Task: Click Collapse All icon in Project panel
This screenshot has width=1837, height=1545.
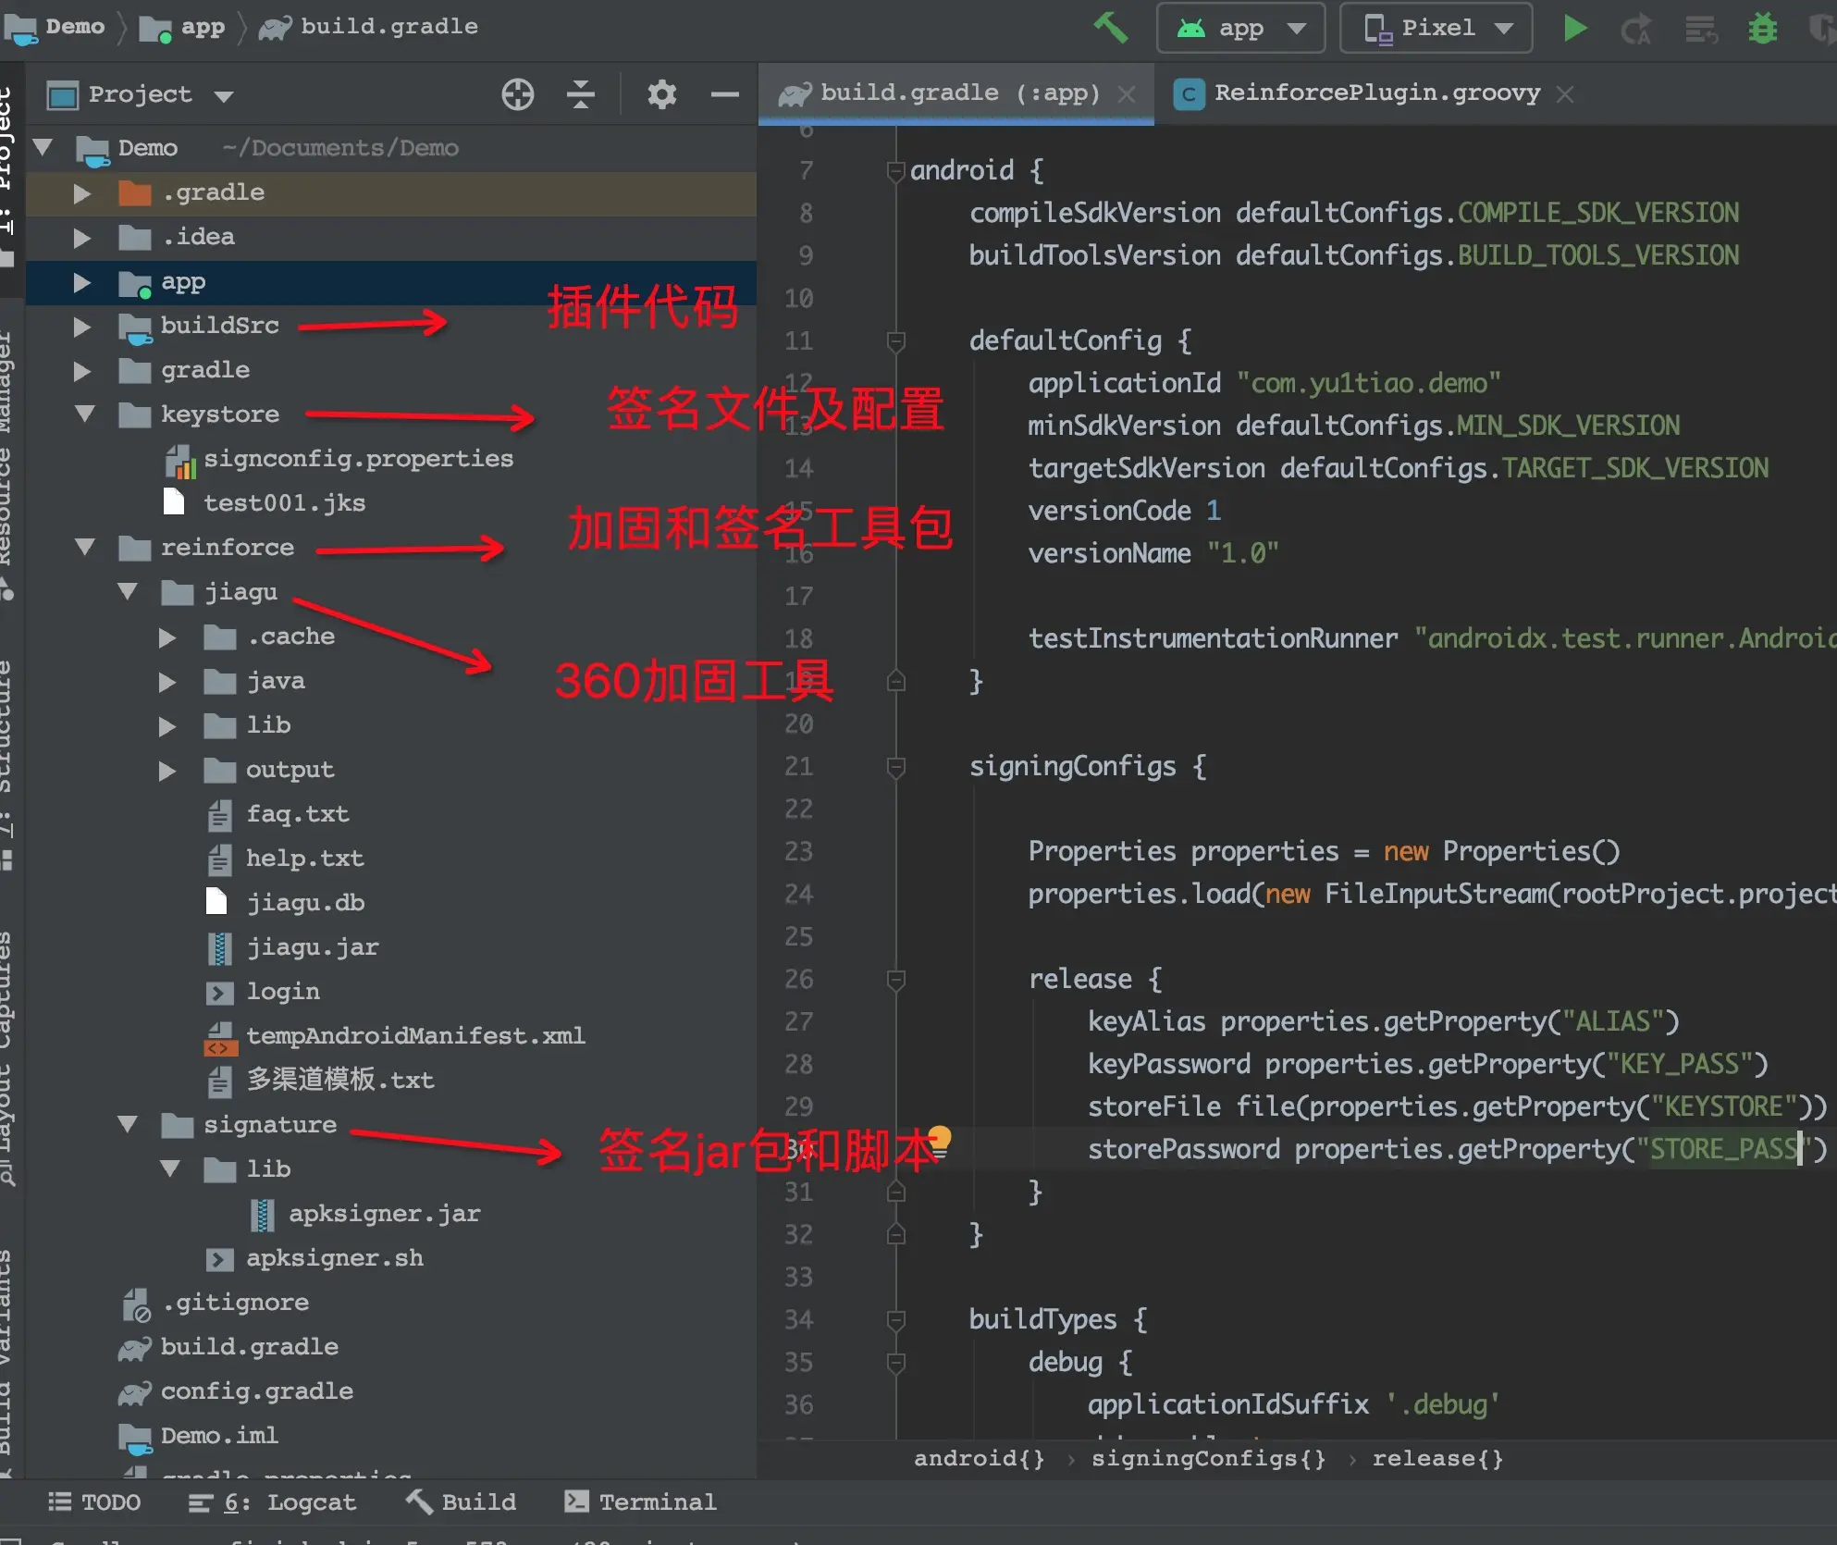Action: 580,94
